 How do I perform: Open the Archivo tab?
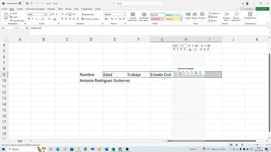coord(4,9)
